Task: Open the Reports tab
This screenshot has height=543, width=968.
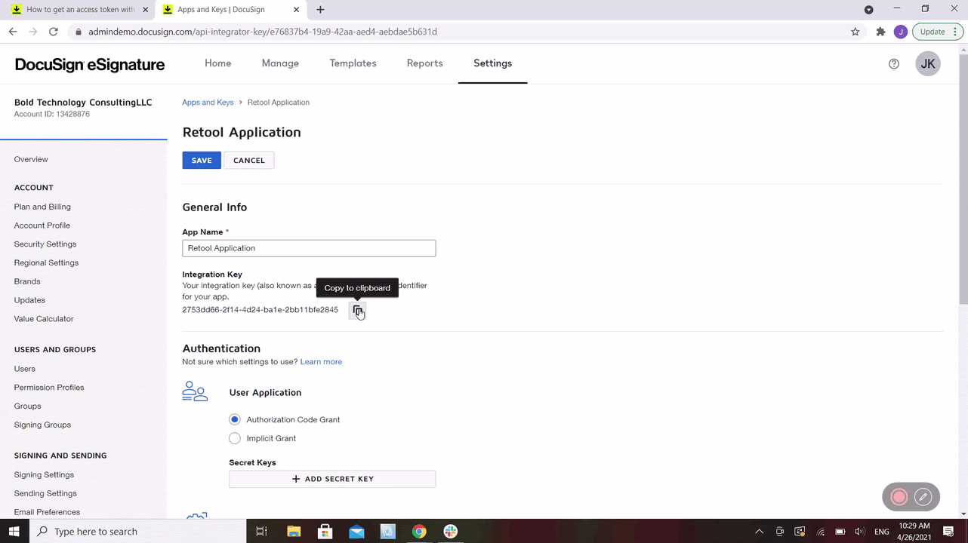Action: (424, 63)
